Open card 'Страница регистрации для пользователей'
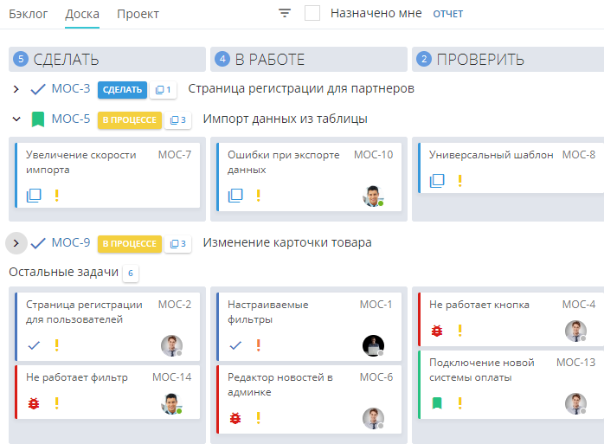The image size is (604, 444). pos(107,326)
